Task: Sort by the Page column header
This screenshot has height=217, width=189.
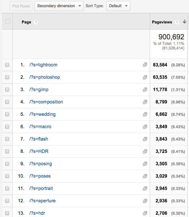Action: pyautogui.click(x=26, y=22)
